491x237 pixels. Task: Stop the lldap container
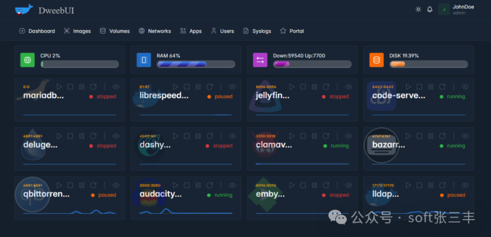click(420, 185)
